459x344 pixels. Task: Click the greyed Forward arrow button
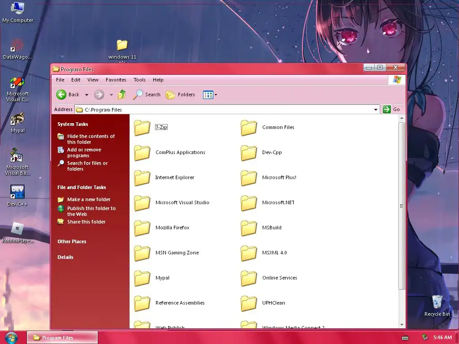99,95
